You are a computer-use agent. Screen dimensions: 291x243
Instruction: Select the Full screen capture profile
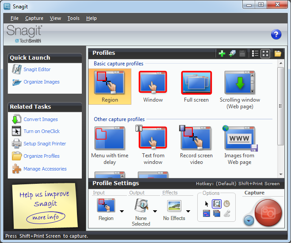196,87
